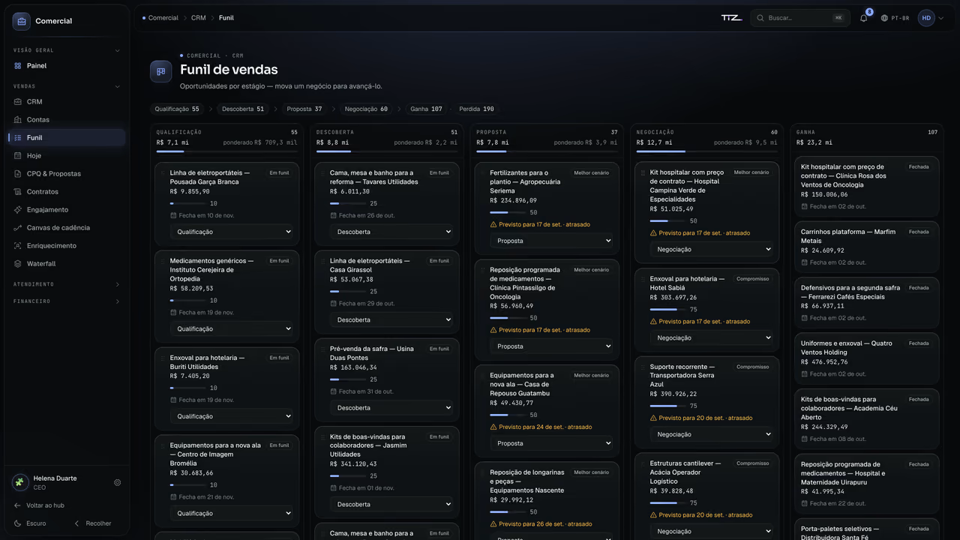The height and width of the screenshot is (540, 960).
Task: Open Contas in sidebar
Action: 66,119
